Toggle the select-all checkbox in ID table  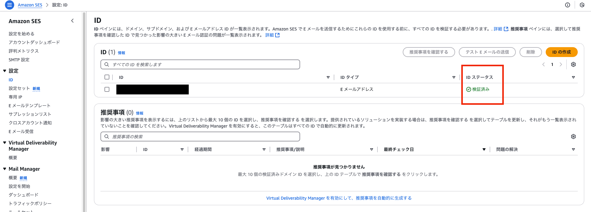point(107,77)
